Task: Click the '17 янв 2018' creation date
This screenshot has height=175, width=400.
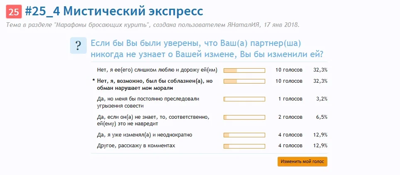Action: (x=282, y=25)
